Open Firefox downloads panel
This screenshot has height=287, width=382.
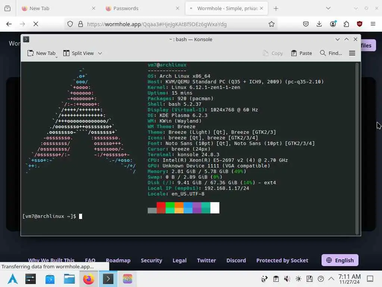tap(319, 24)
